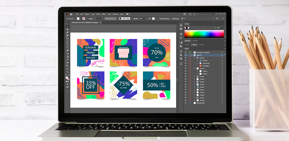
Task: Select the 70% artwork on canvas
Action: [157, 52]
